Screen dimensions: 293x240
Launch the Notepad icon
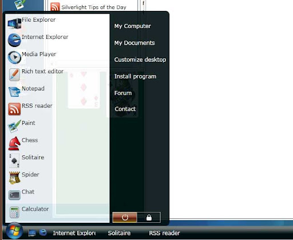(14, 92)
